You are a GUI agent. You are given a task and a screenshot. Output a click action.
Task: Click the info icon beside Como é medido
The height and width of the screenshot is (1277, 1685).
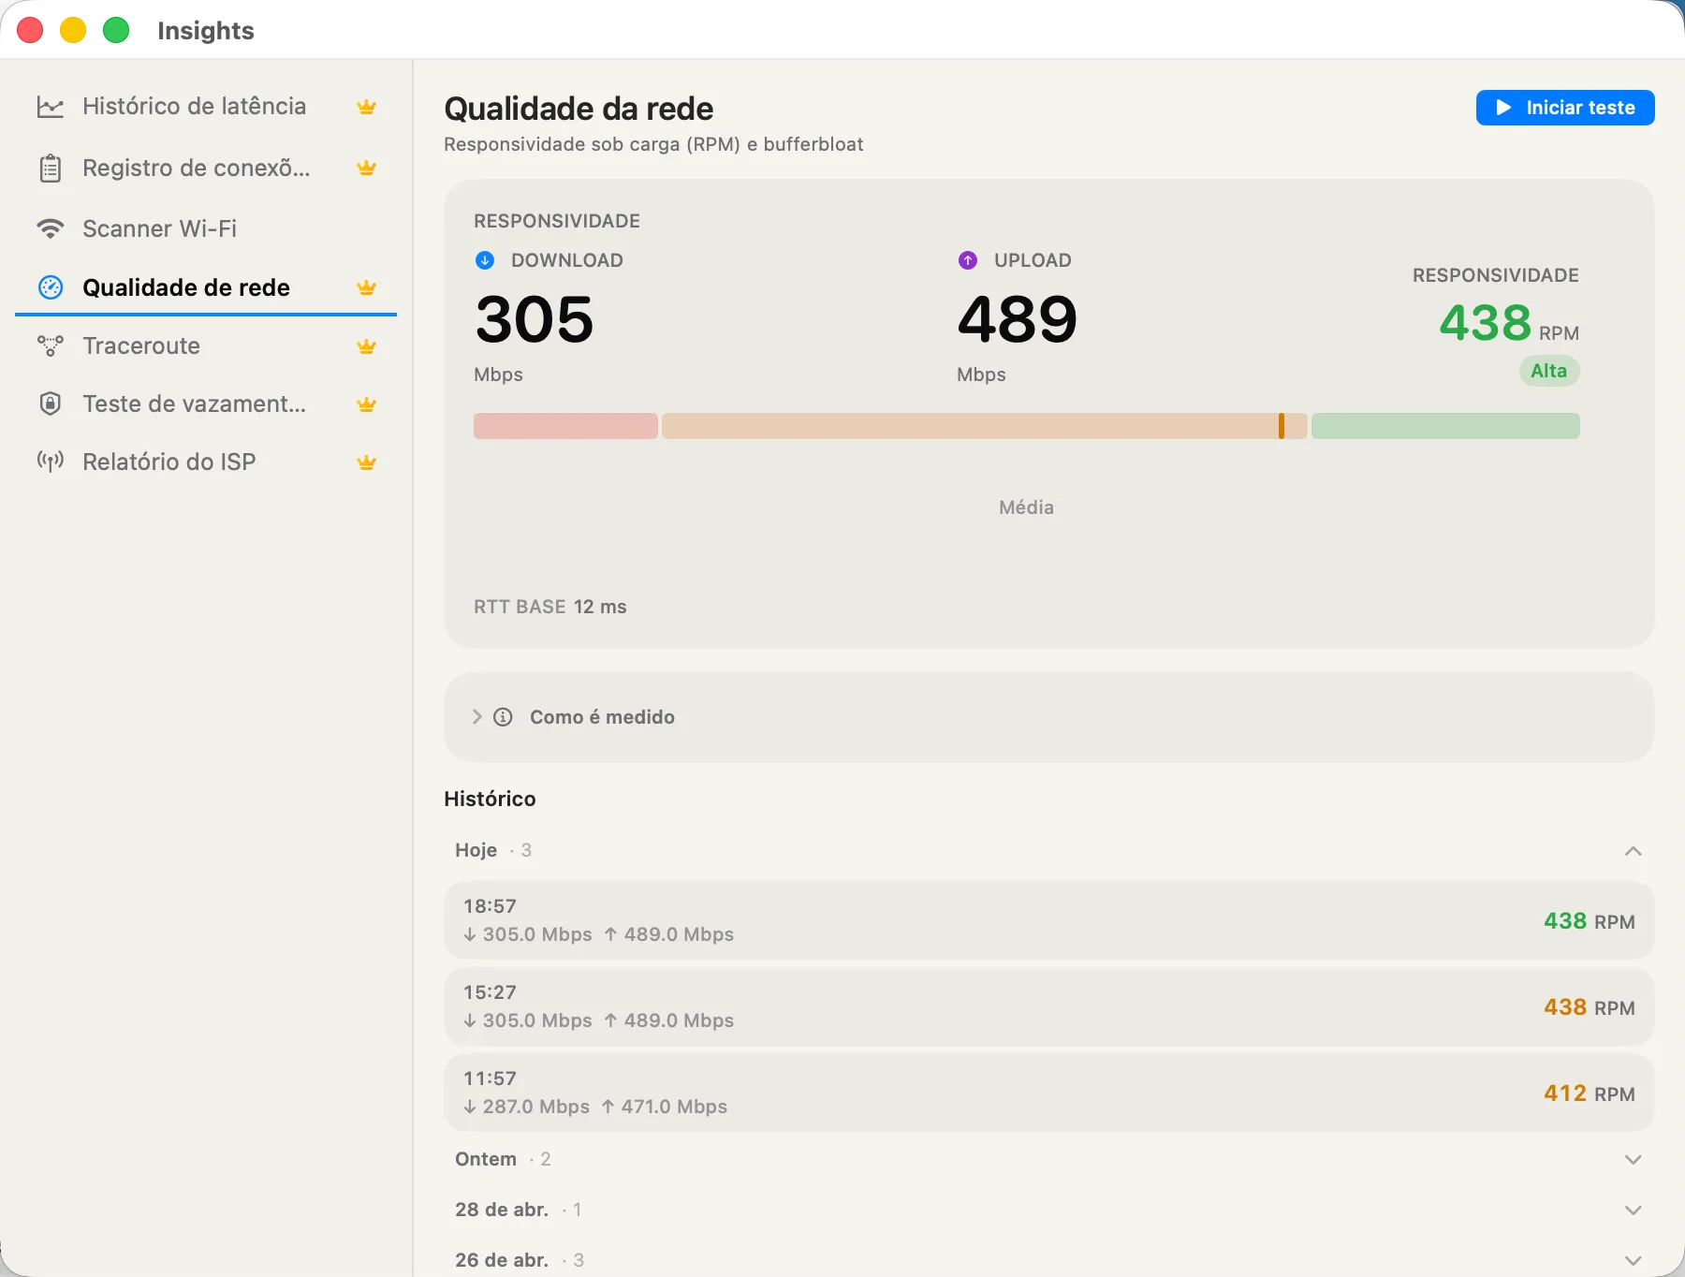pos(503,717)
